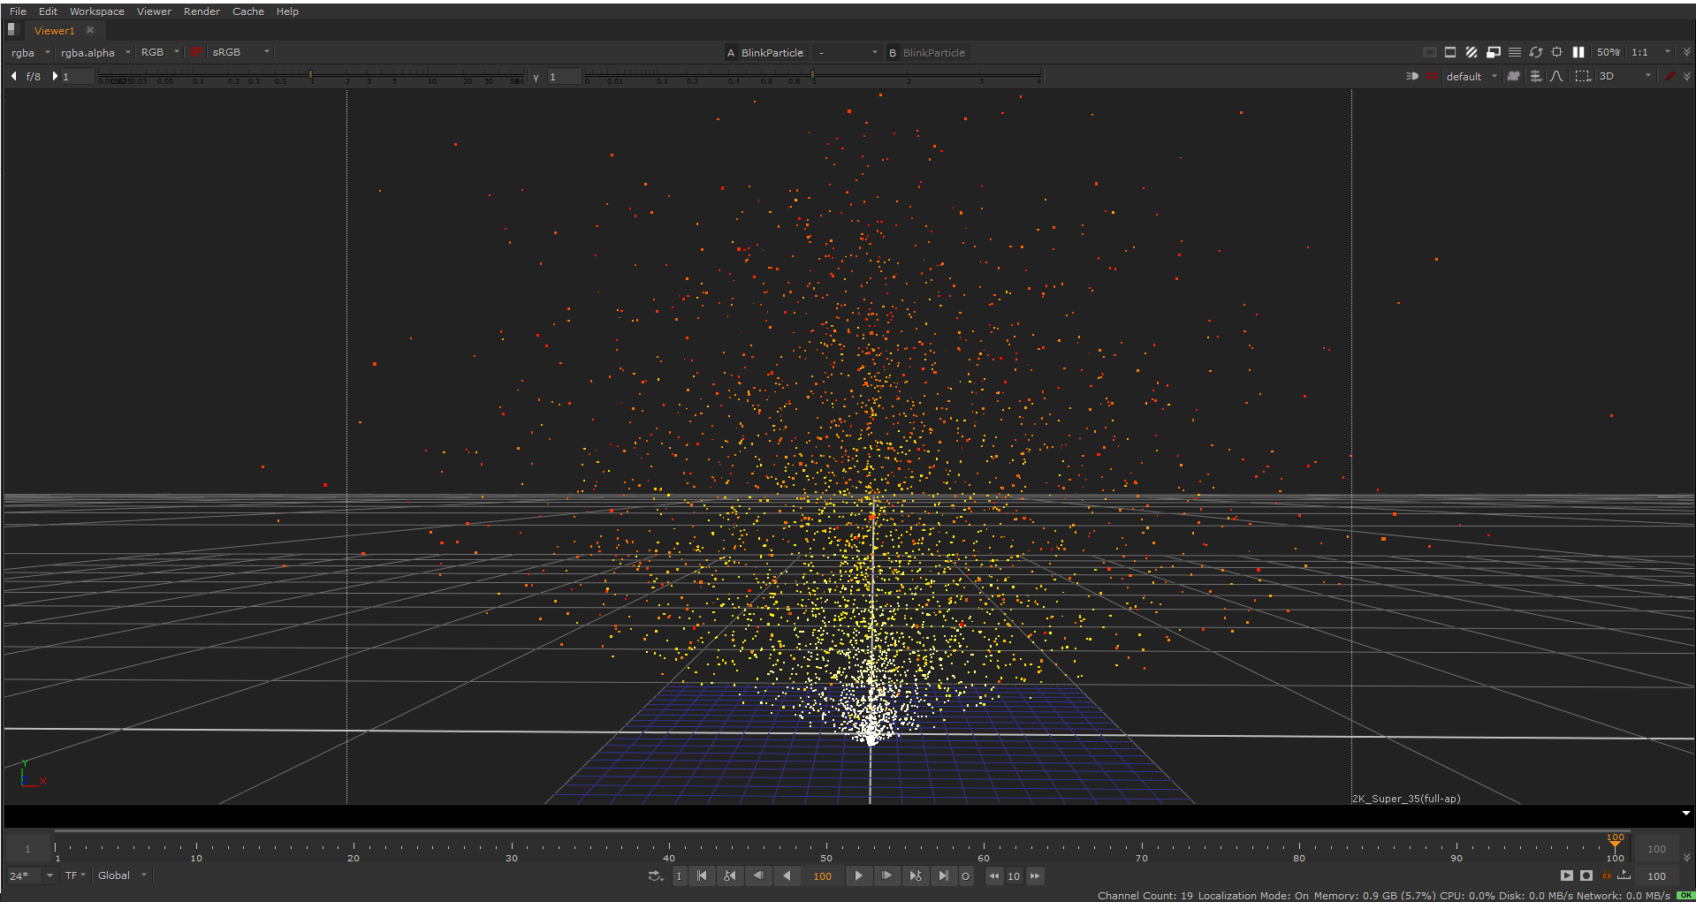Open the zoom level 50% dropdown

(1610, 52)
